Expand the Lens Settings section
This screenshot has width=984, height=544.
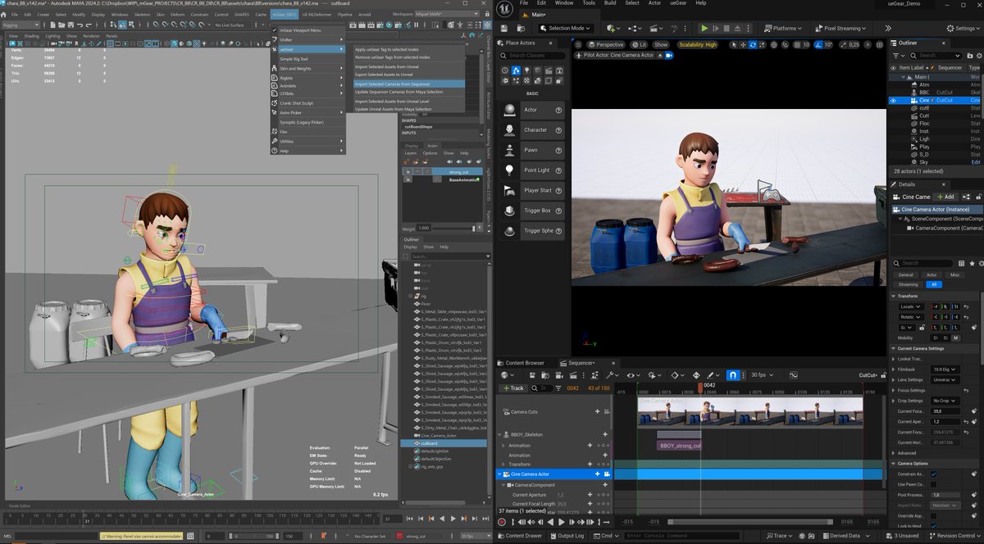click(893, 379)
